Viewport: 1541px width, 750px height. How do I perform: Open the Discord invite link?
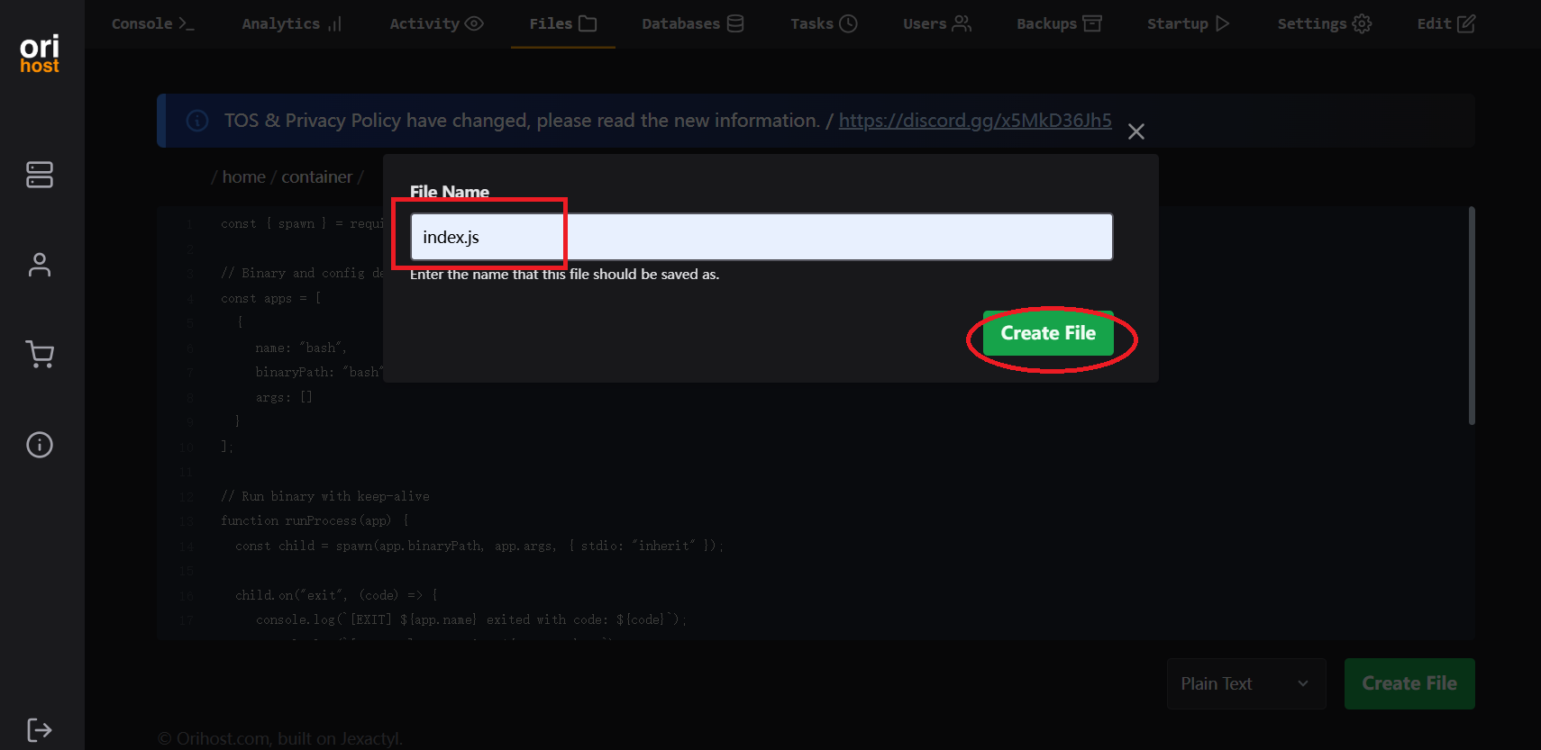[975, 121]
